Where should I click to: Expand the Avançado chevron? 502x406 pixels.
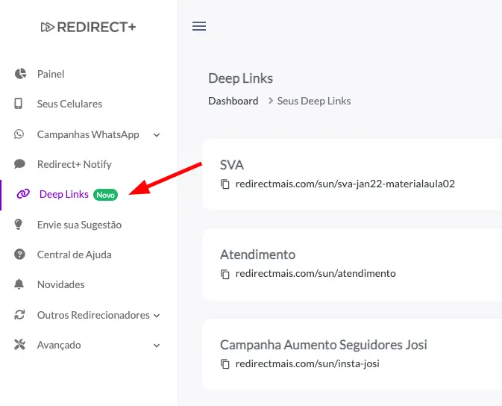coord(157,346)
